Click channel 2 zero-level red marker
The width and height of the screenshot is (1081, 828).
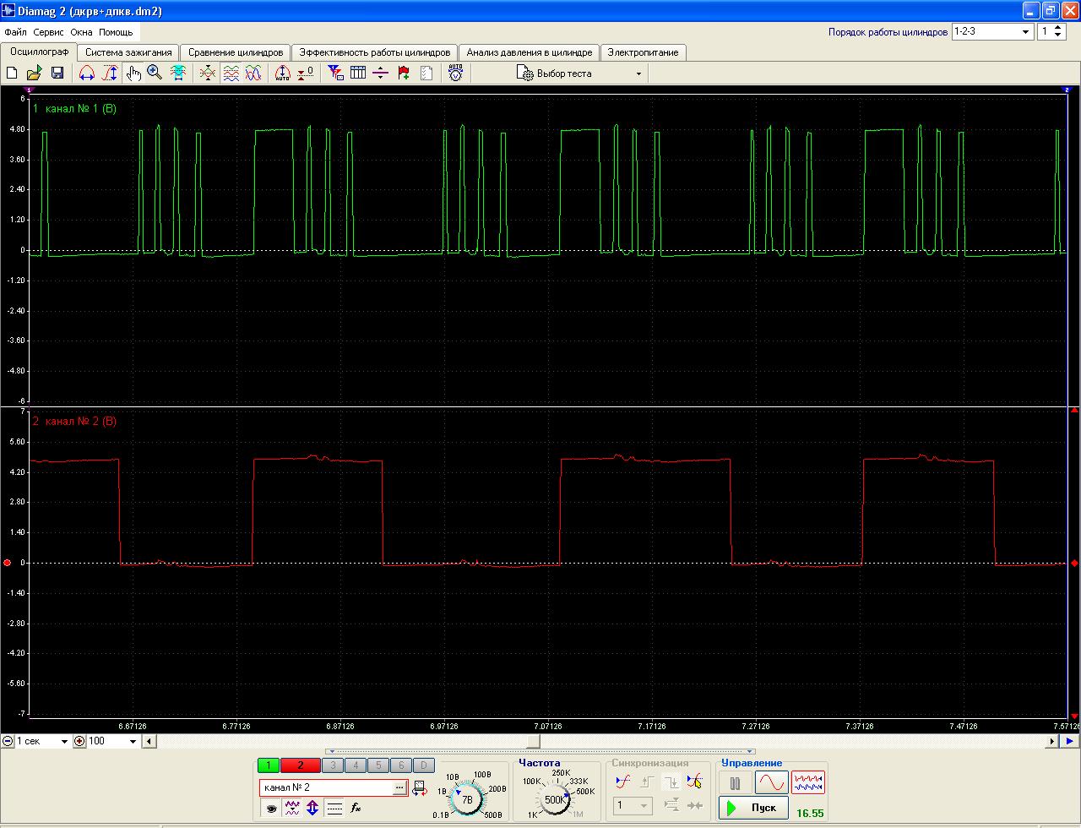click(7, 563)
